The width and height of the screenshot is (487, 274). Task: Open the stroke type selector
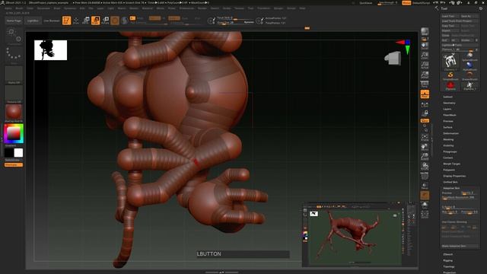pos(14,55)
